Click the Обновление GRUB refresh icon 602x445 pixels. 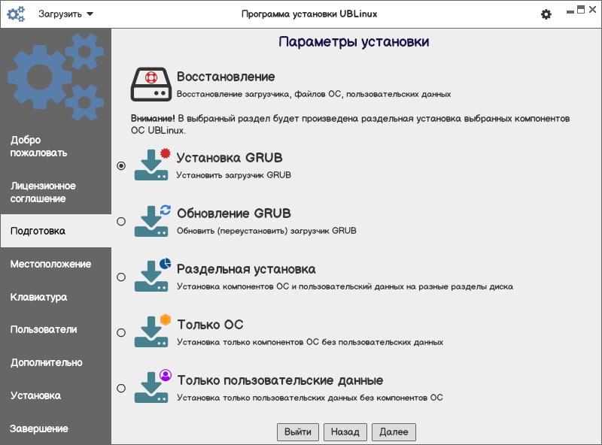coord(152,220)
